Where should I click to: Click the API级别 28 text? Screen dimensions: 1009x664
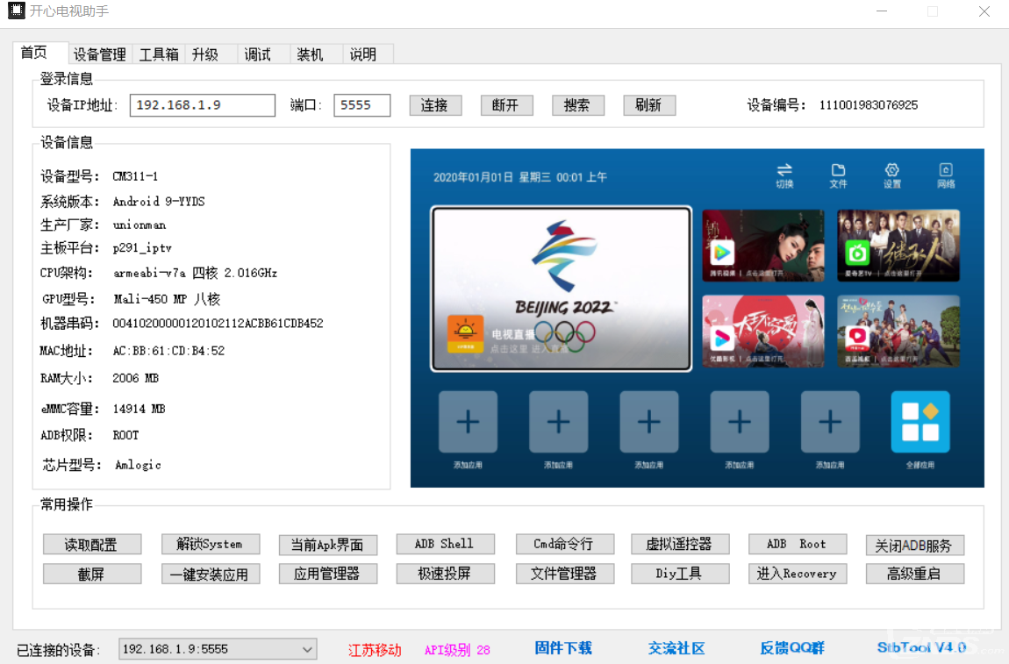coord(457,650)
